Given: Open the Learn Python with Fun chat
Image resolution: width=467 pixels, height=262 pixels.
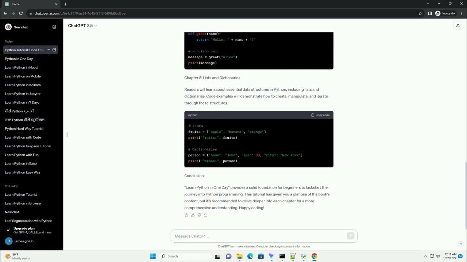Looking at the screenshot, I should (31, 155).
